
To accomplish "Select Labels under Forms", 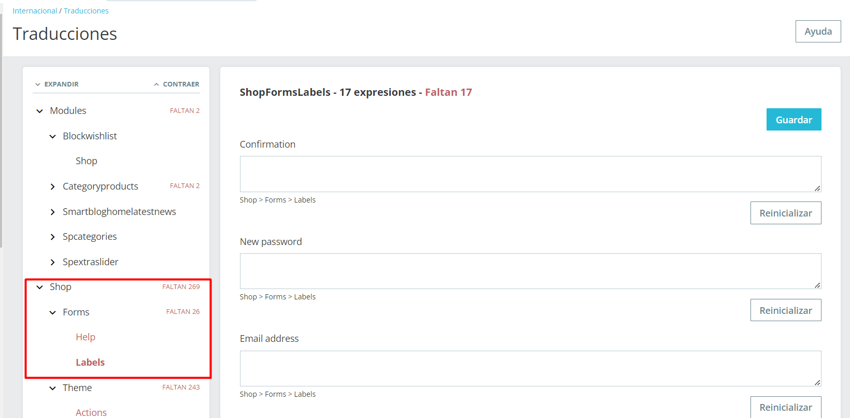I will point(90,363).
